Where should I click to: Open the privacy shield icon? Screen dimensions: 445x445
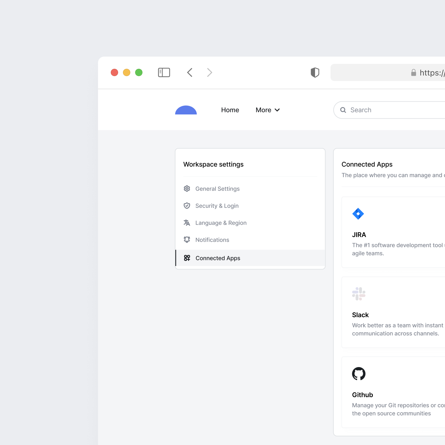[x=315, y=72]
